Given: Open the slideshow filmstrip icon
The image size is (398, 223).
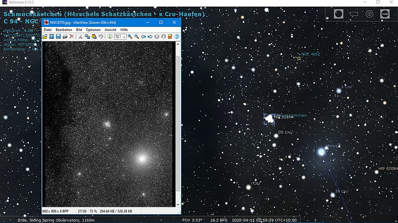Looking at the screenshot, I should (x=52, y=37).
